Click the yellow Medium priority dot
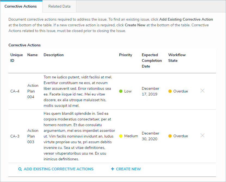Viewport: 226px width, 182px height. (121, 136)
